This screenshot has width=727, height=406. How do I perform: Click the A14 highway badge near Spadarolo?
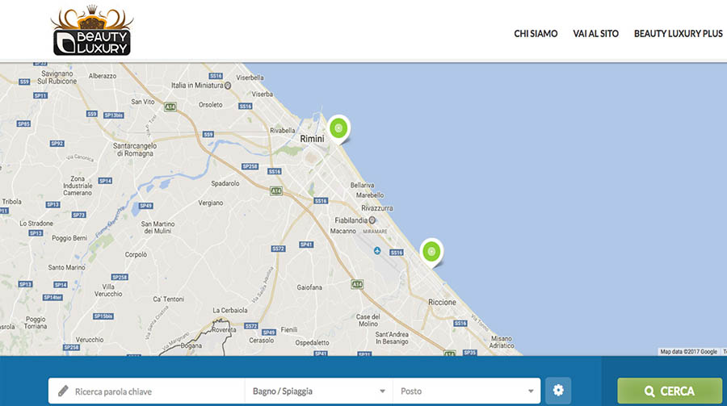point(276,190)
